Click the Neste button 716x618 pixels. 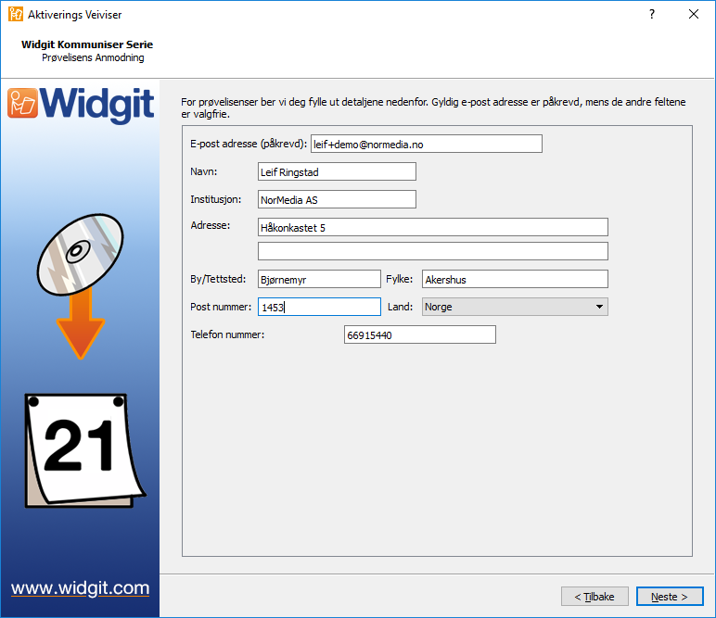670,597
